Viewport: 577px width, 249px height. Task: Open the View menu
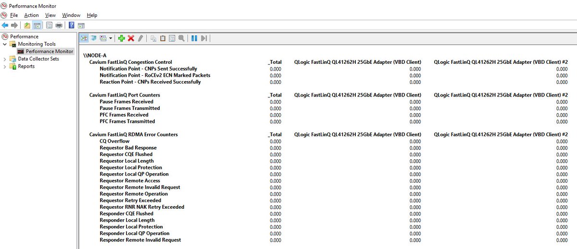pos(50,15)
